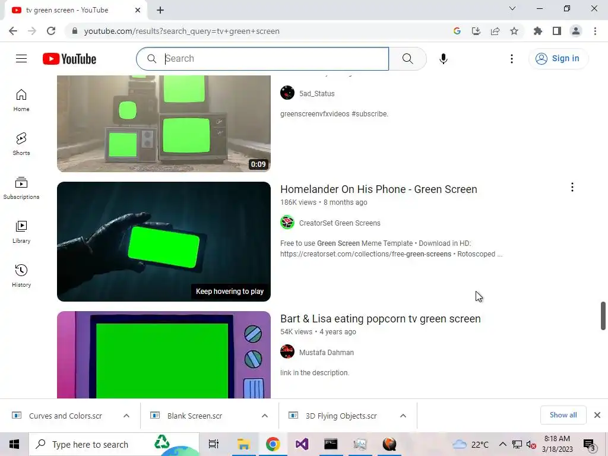Screen dimensions: 608x456
Task: Open Shorts from the sidebar
Action: [21, 144]
